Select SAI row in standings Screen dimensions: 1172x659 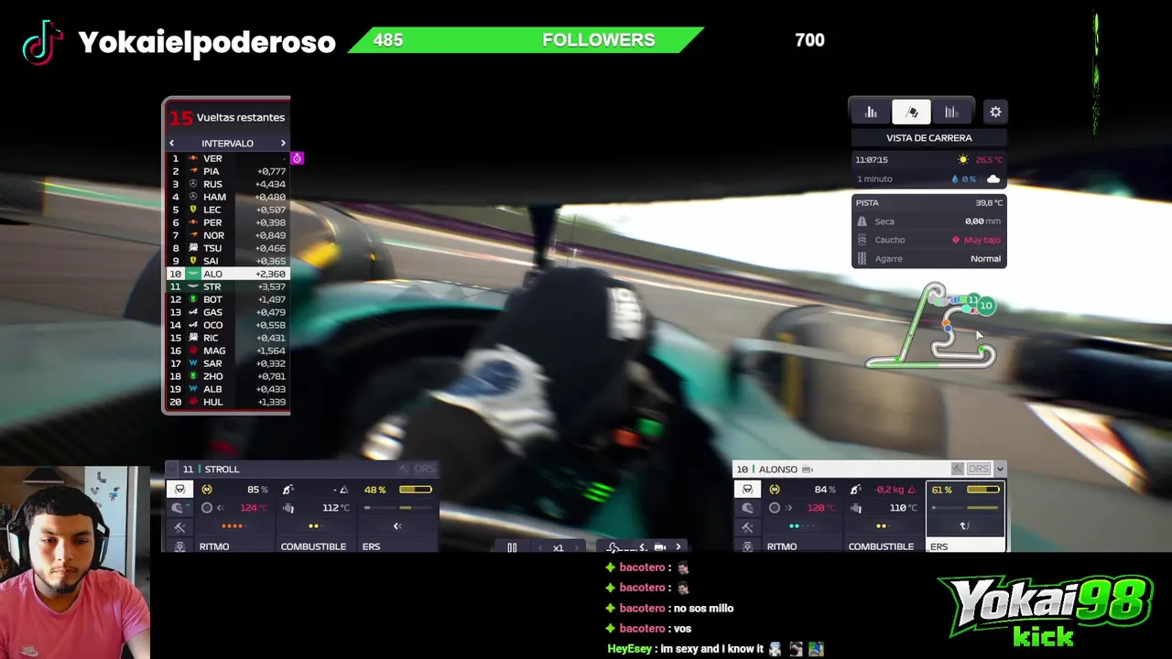[226, 261]
